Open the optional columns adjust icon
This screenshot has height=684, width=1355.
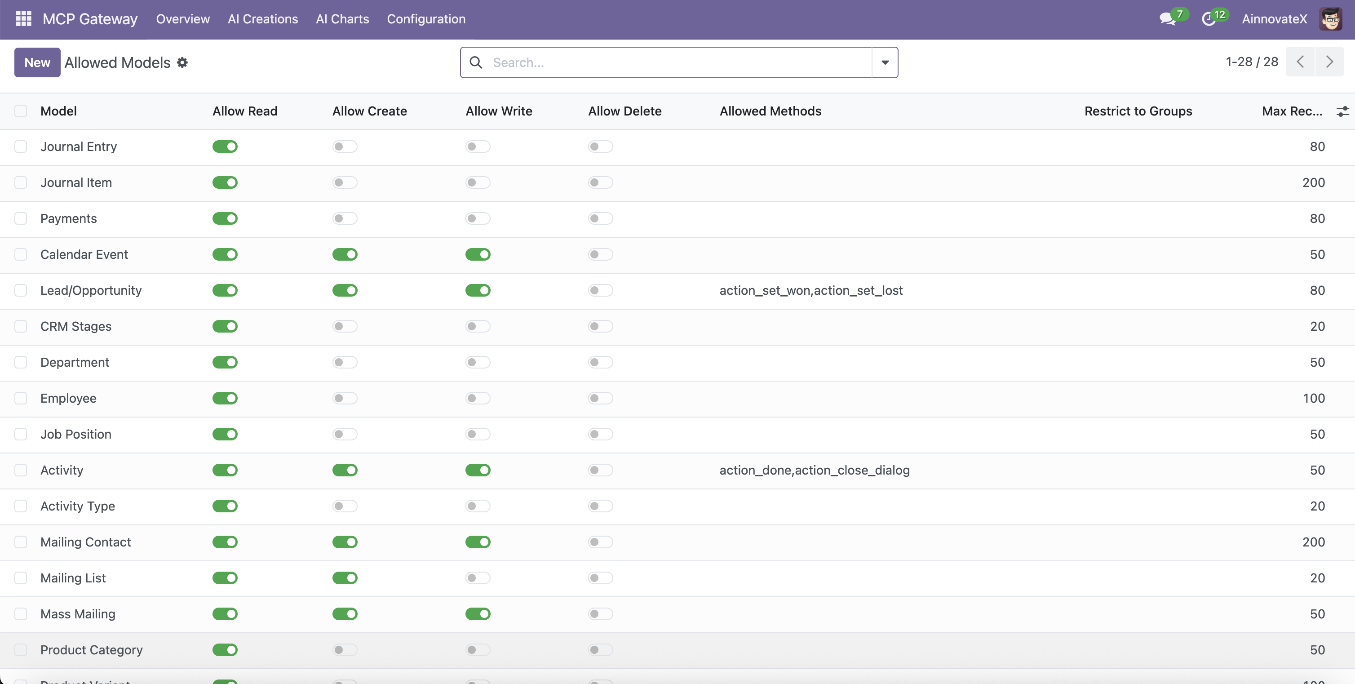(x=1342, y=111)
